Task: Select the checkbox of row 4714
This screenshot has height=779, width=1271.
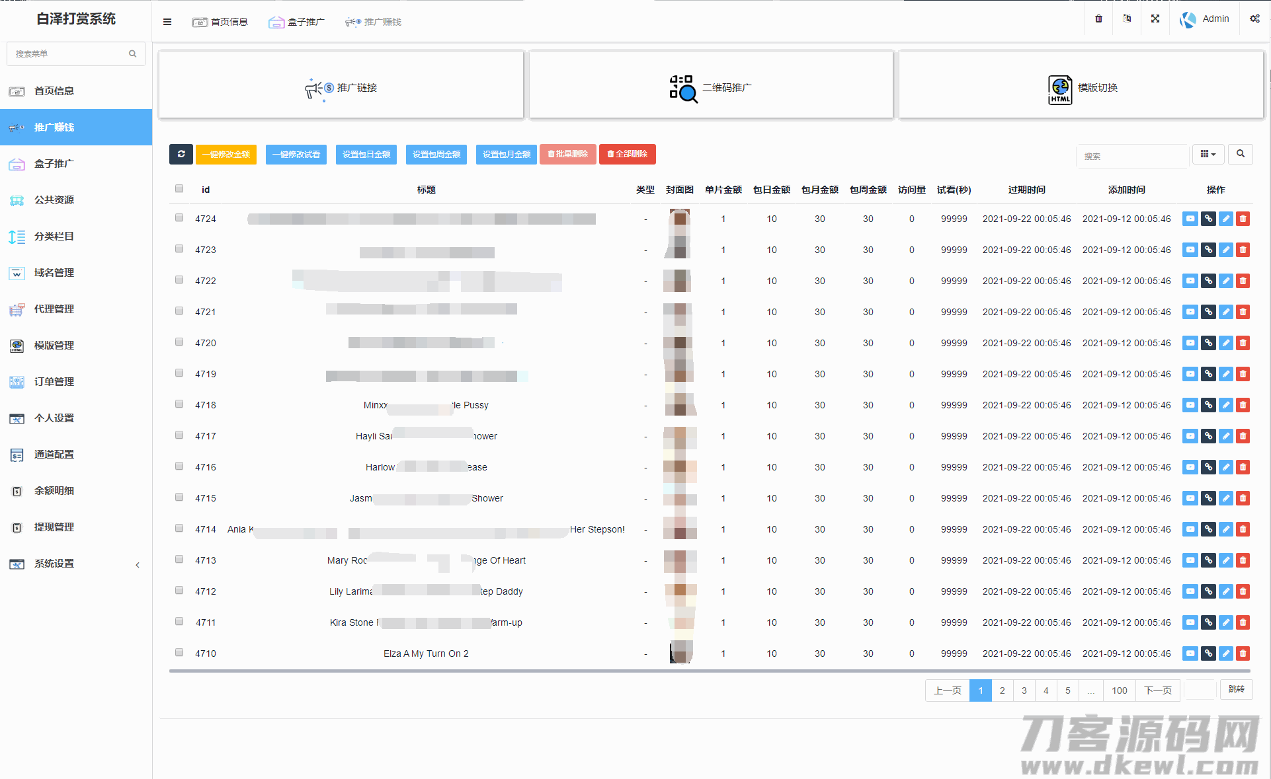Action: click(179, 529)
